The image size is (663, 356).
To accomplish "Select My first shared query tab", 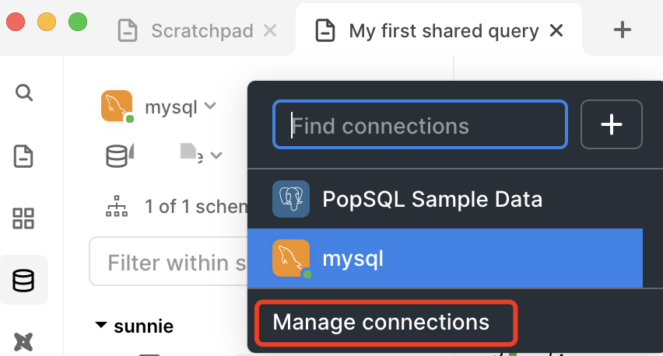I will 442,31.
